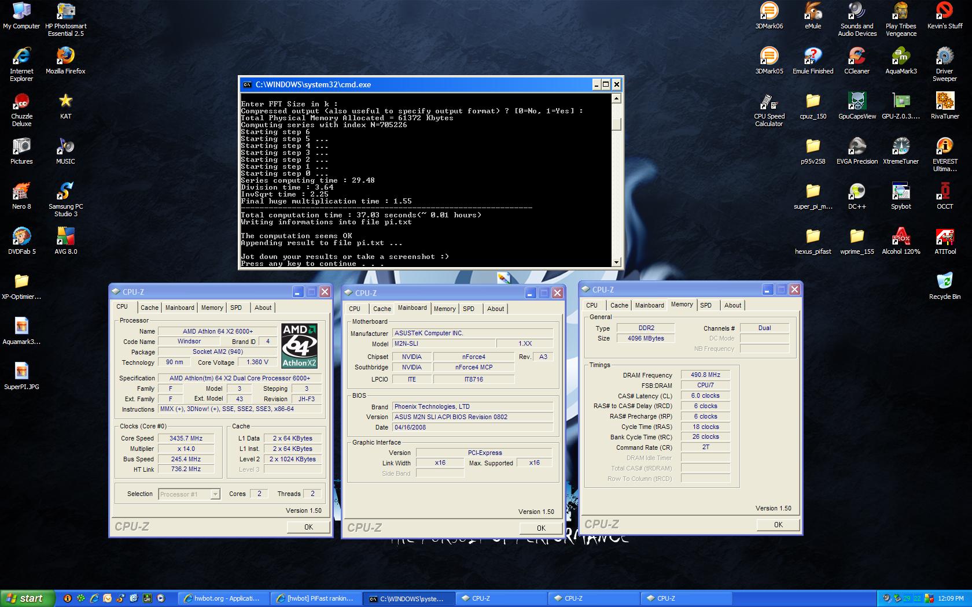Open the 3DMark06 desktop shortcut
Image resolution: width=972 pixels, height=607 pixels.
point(769,16)
